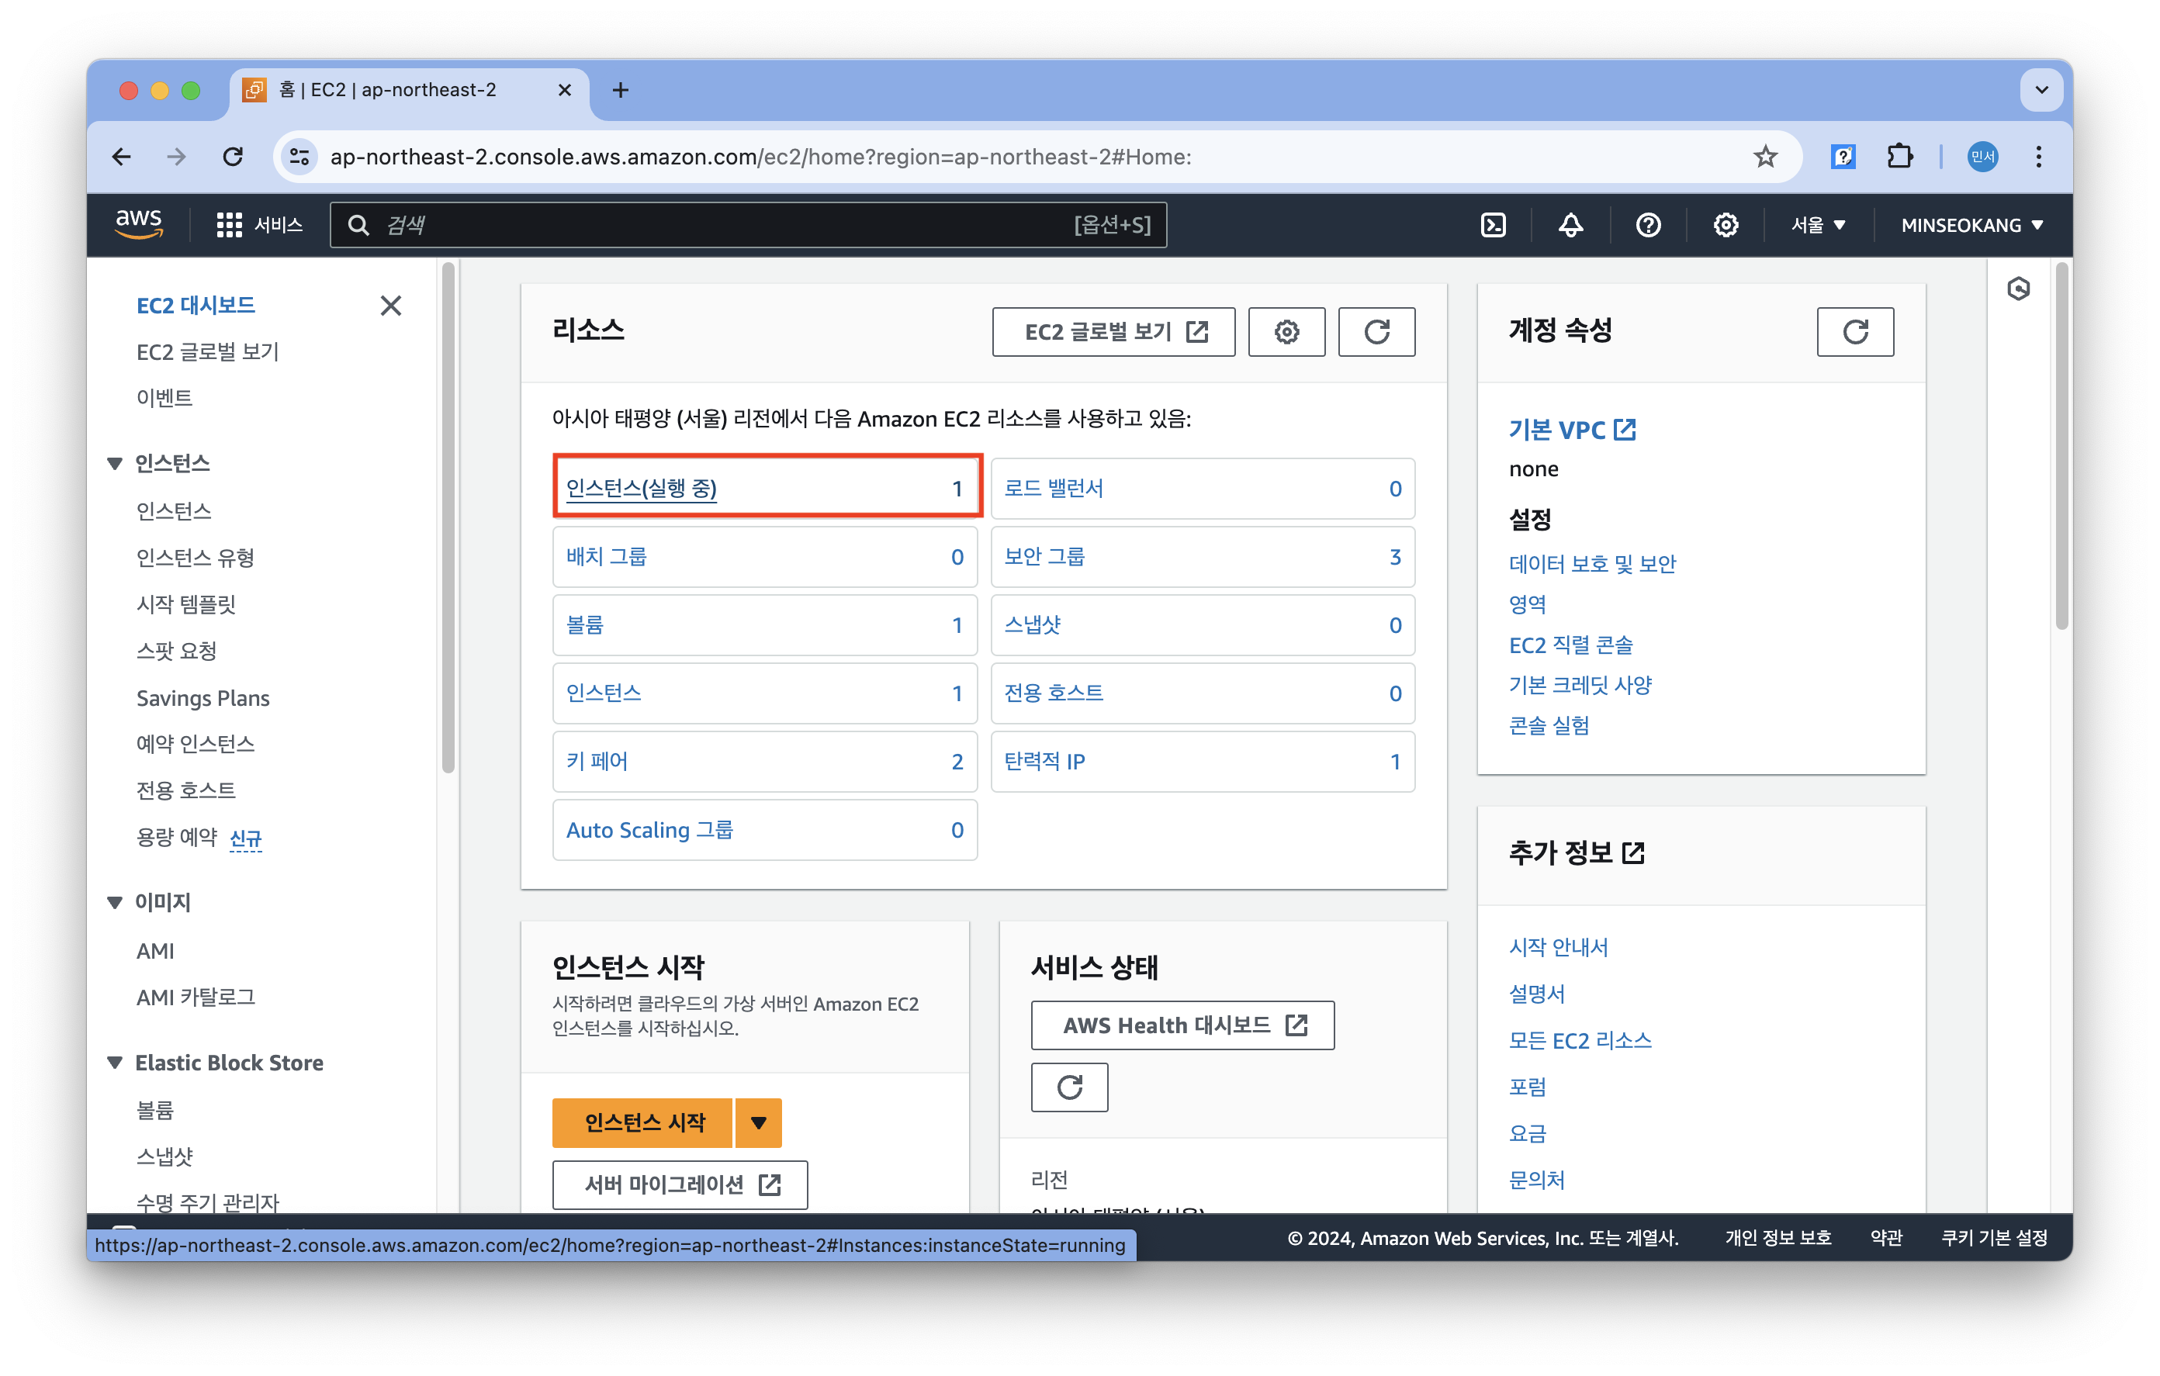The width and height of the screenshot is (2160, 1376).
Task: Open the AWS help question-mark icon
Action: tap(1648, 225)
